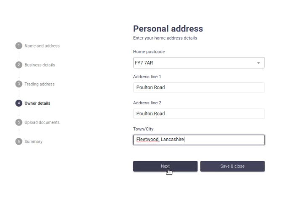Click the step 5 circle icon

point(19,122)
